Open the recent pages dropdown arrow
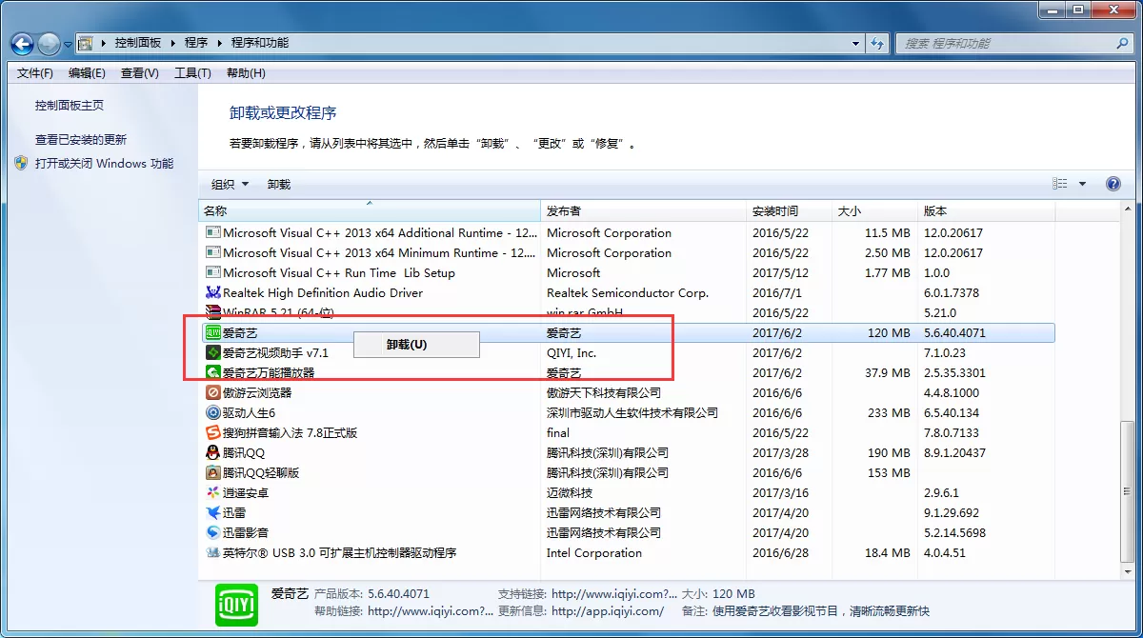This screenshot has height=638, width=1143. pyautogui.click(x=68, y=44)
